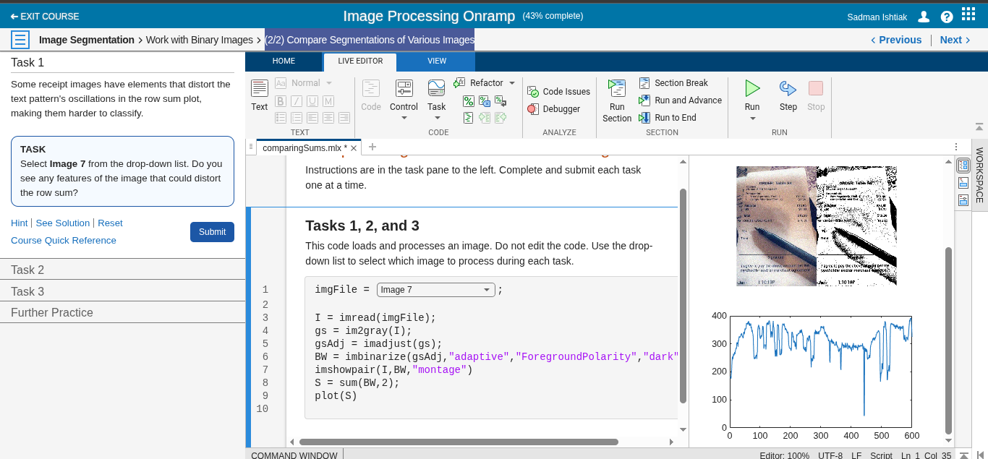Toggle output on right view
Viewport: 988px width, 459px height.
click(963, 166)
